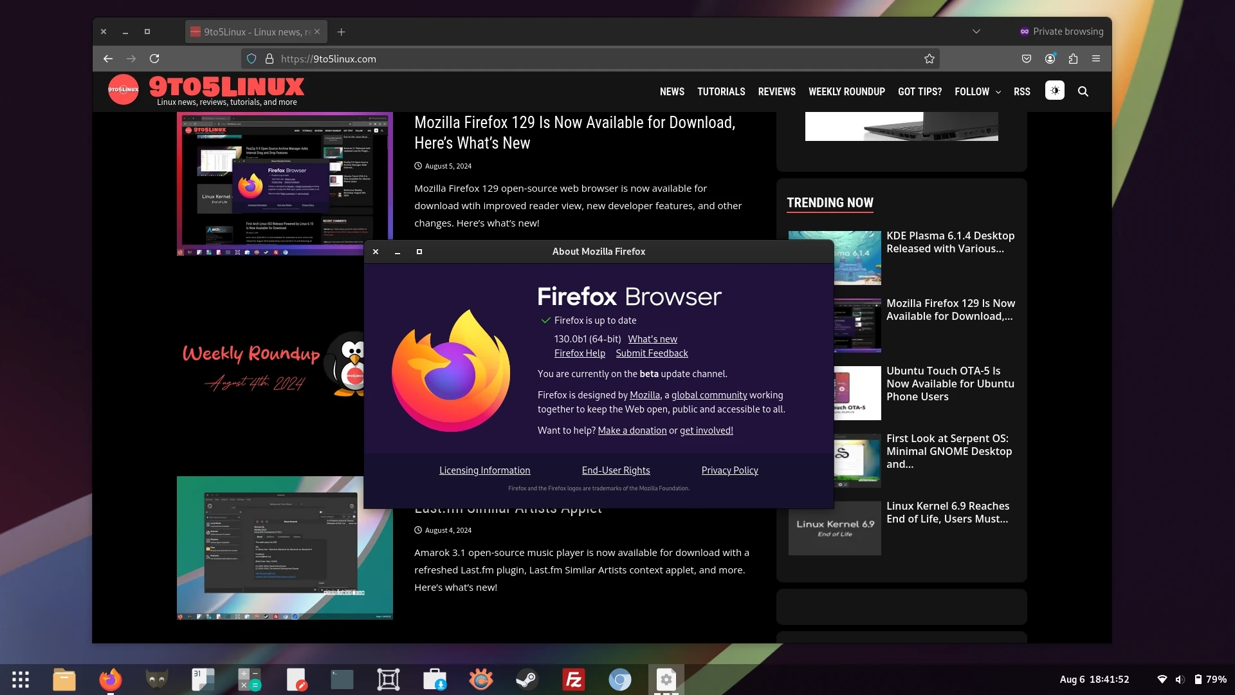Open the TUTORIALS menu item
Image resolution: width=1235 pixels, height=695 pixels.
[721, 91]
